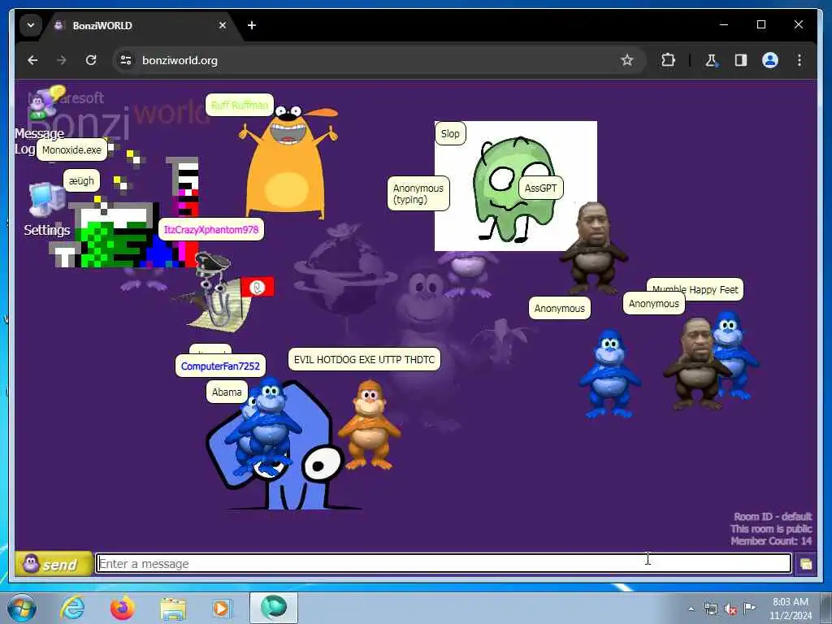
Task: Bookmark this page with star icon
Action: (627, 60)
